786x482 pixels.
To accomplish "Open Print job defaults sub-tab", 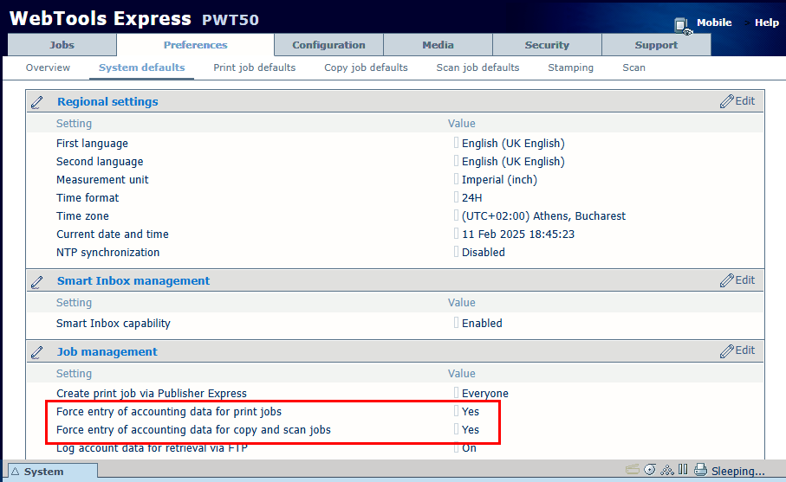I will [x=254, y=67].
